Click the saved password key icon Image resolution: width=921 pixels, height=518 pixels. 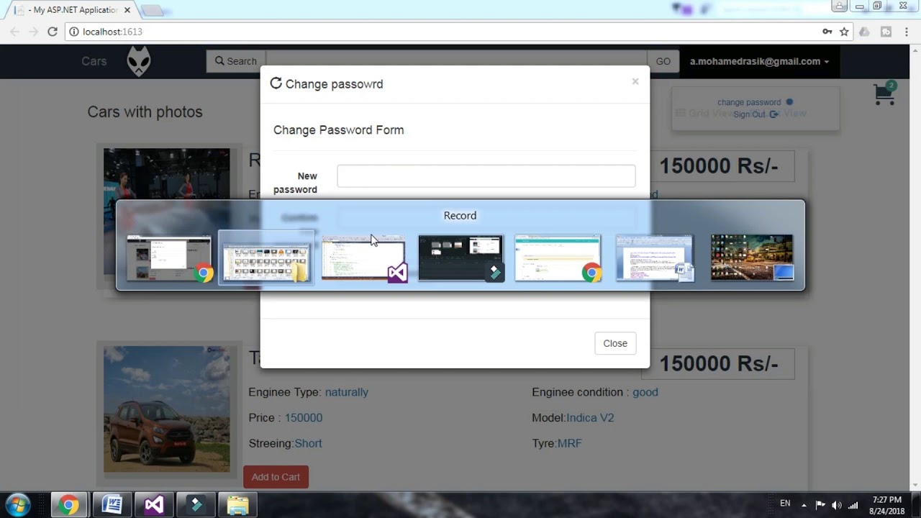(827, 32)
